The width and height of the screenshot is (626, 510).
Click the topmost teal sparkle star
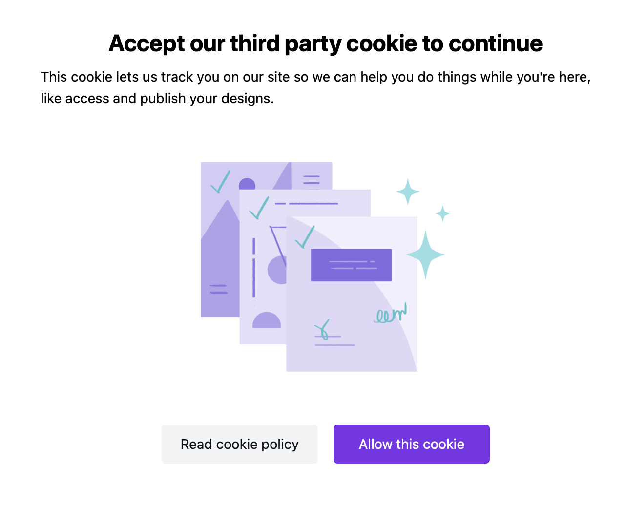(408, 191)
